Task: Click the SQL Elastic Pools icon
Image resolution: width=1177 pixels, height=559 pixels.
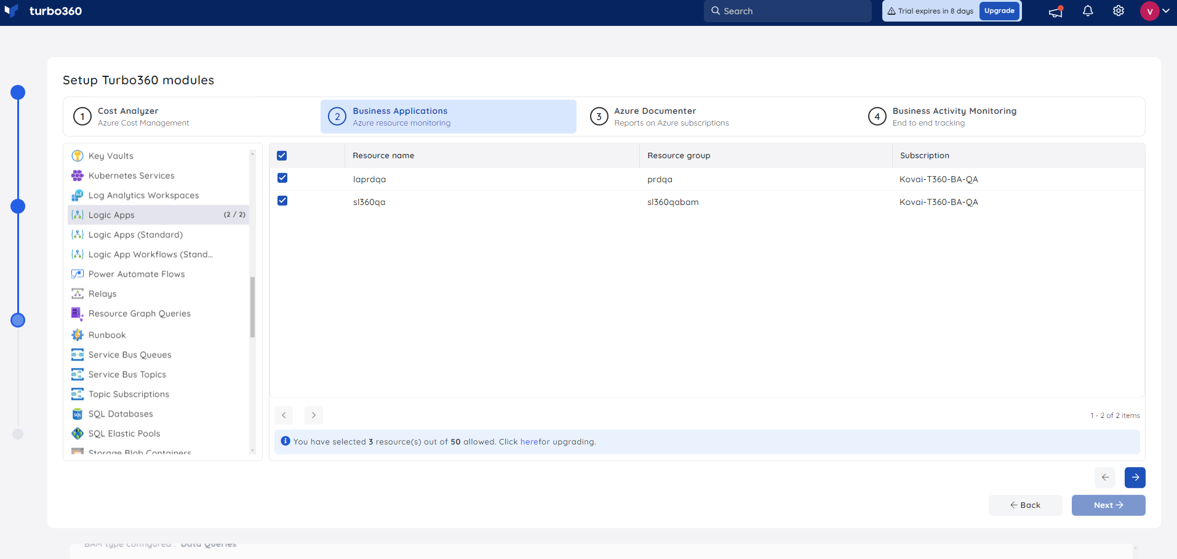Action: (x=78, y=433)
